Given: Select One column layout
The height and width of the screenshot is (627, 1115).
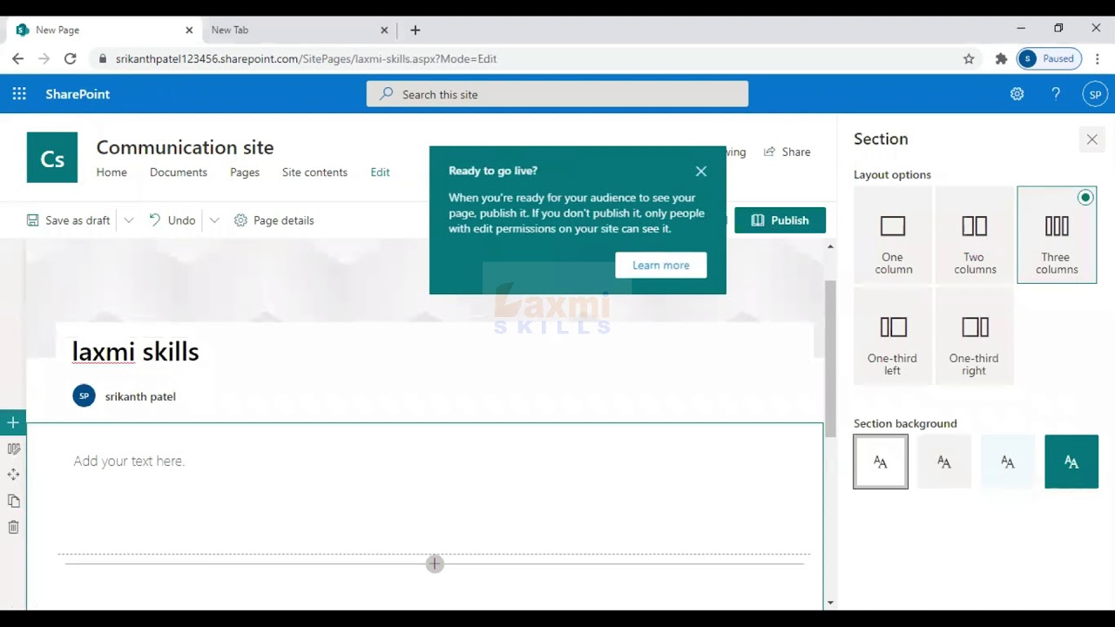Looking at the screenshot, I should [x=893, y=235].
